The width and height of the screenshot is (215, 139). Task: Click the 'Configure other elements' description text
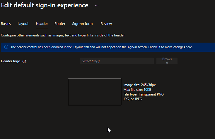click(x=63, y=35)
